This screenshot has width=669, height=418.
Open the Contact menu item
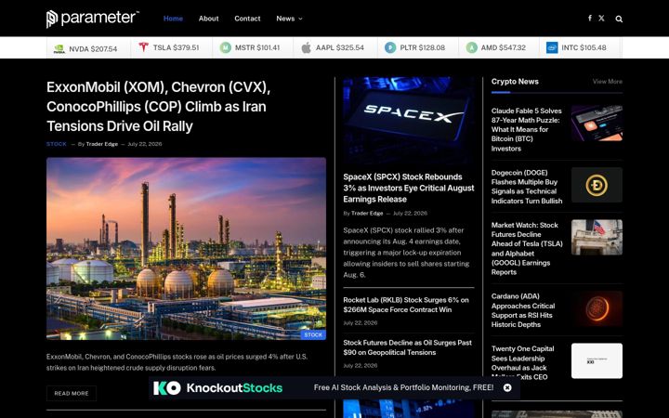pos(247,19)
